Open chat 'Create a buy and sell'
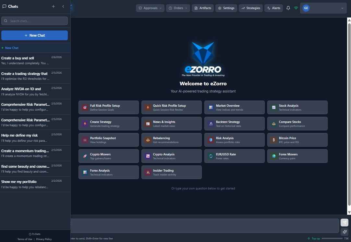351x242 pixels. pos(35,60)
